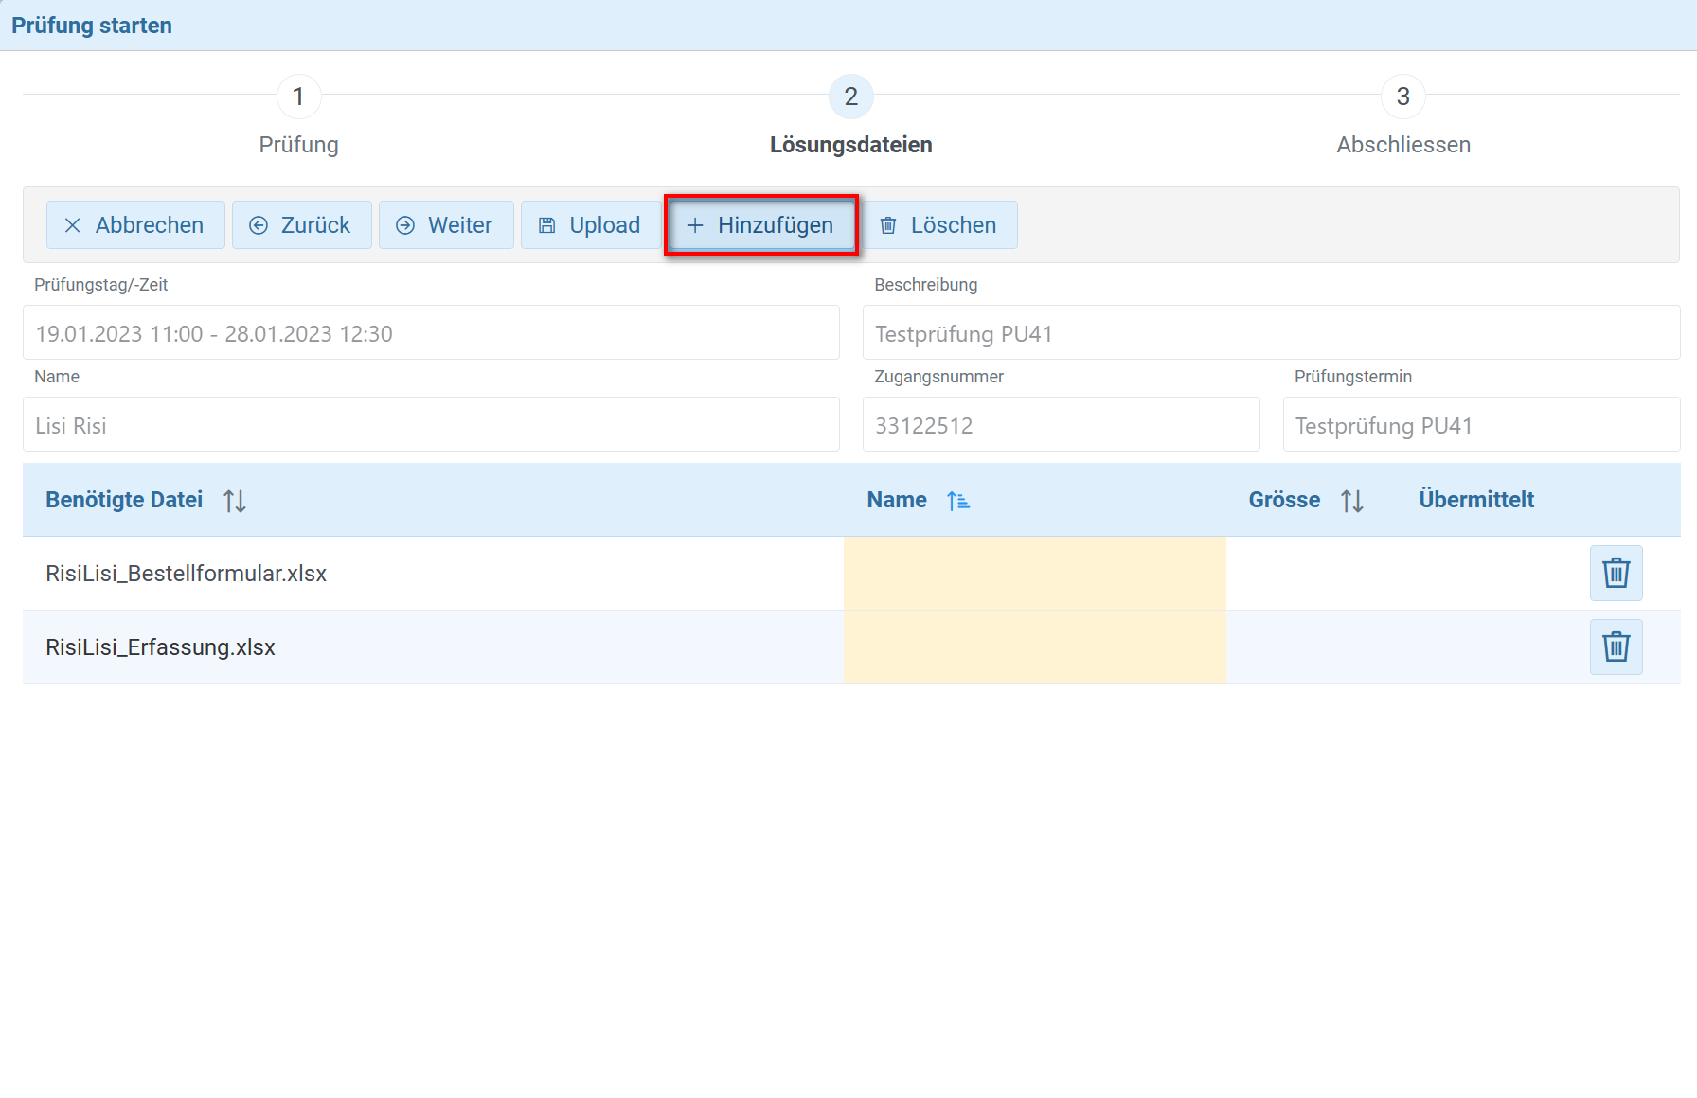Select the RisiLisi_Bestellformular.xlsx file name
The image size is (1697, 1098).
click(x=187, y=574)
